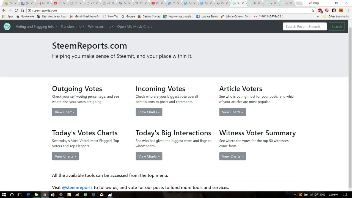Click the Pinterest extension icon

coord(327,10)
